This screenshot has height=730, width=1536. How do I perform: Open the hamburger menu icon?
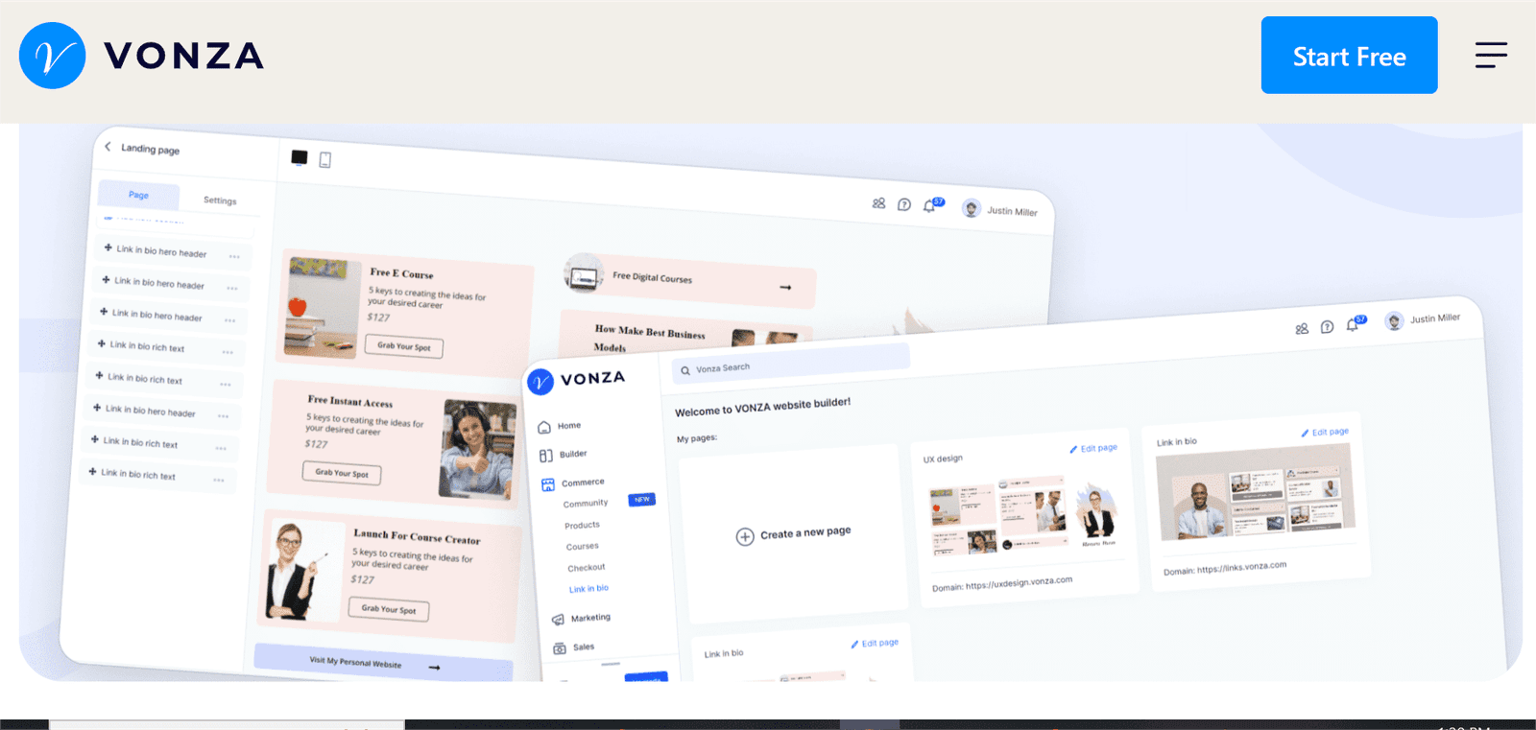[x=1491, y=55]
